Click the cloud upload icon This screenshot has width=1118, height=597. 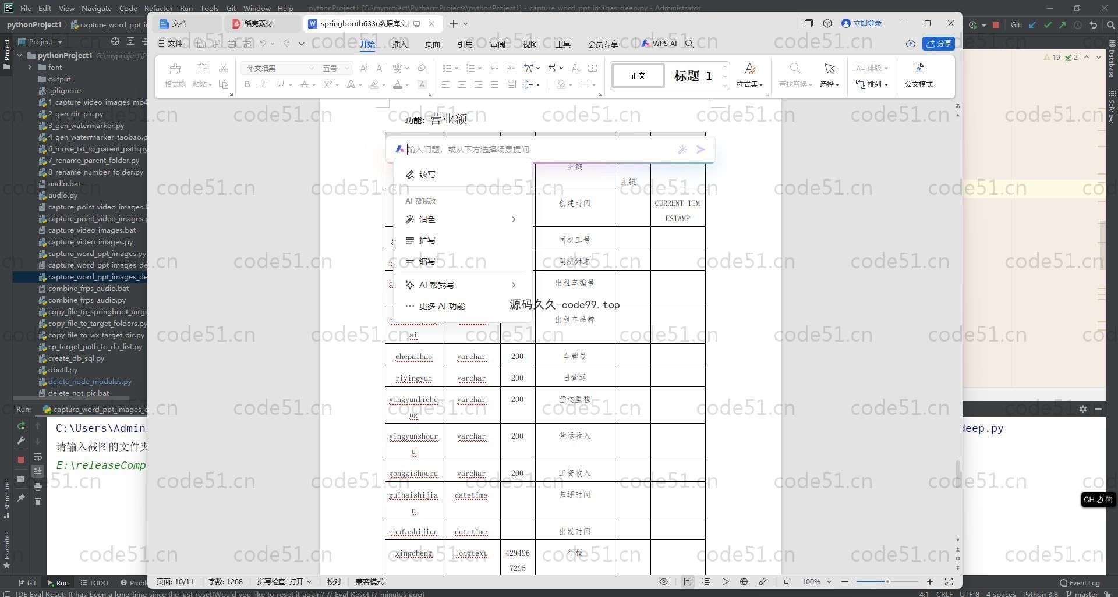[911, 44]
